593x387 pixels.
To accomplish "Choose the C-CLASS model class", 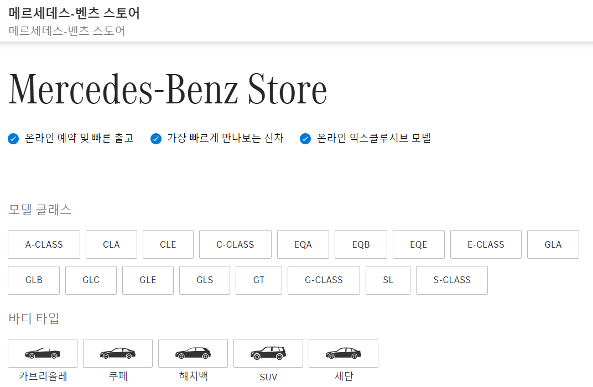I will [235, 244].
